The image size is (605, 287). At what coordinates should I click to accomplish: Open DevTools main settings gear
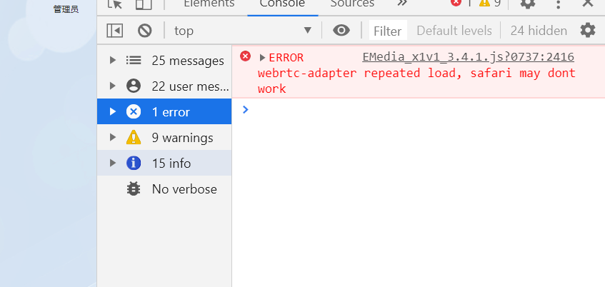click(527, 3)
